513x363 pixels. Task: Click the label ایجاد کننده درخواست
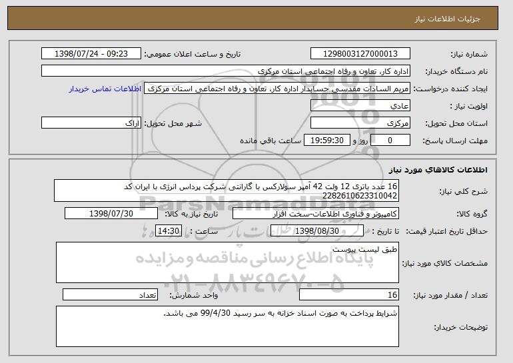450,89
